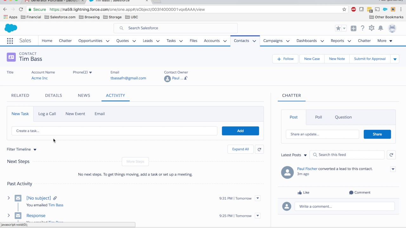
Task: Click the Salesforce cloud logo
Action: 11,28
